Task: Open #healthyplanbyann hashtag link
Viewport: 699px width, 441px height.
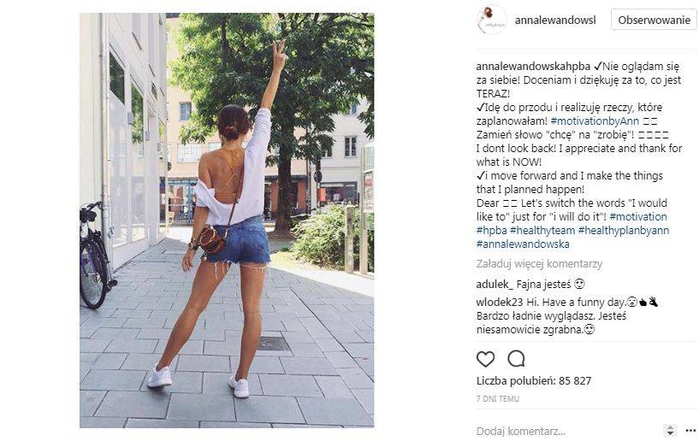Action: [623, 231]
